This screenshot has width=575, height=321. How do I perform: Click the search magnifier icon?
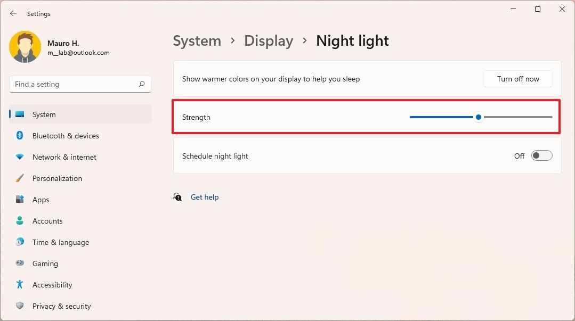pyautogui.click(x=142, y=84)
